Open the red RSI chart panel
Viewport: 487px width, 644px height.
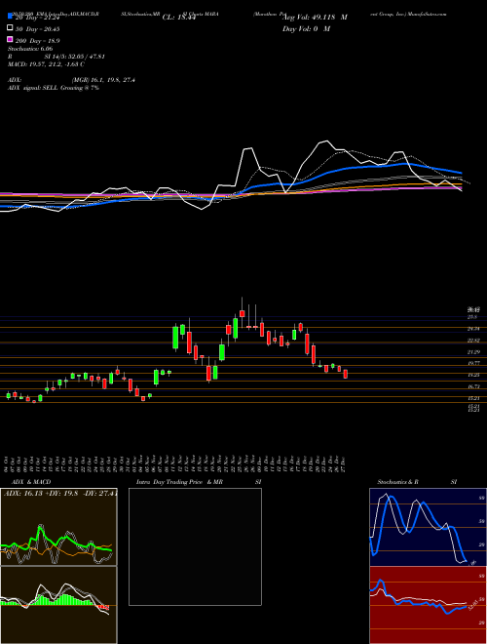coord(428,605)
